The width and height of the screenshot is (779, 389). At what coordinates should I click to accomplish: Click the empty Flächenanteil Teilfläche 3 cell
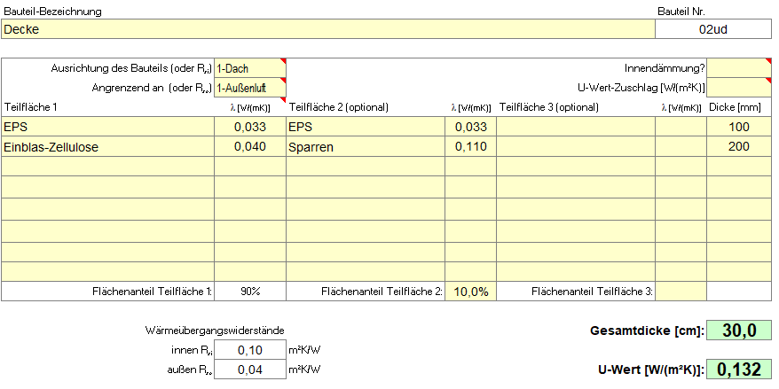pos(681,292)
